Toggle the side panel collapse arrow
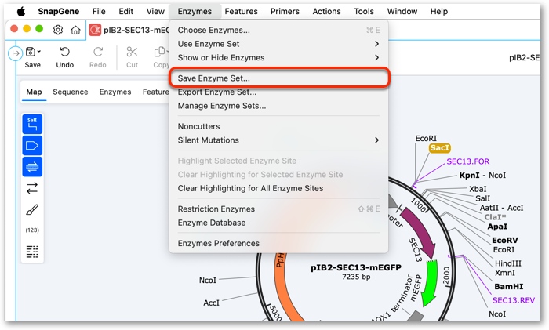 (16, 53)
